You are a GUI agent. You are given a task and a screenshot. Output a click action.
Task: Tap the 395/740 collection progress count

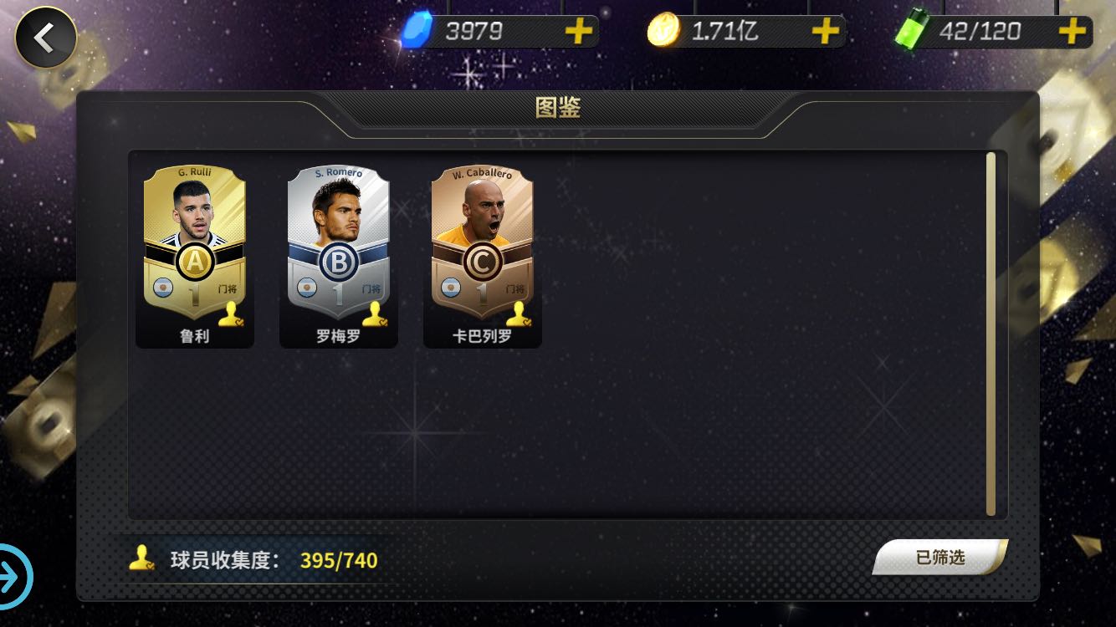[339, 560]
